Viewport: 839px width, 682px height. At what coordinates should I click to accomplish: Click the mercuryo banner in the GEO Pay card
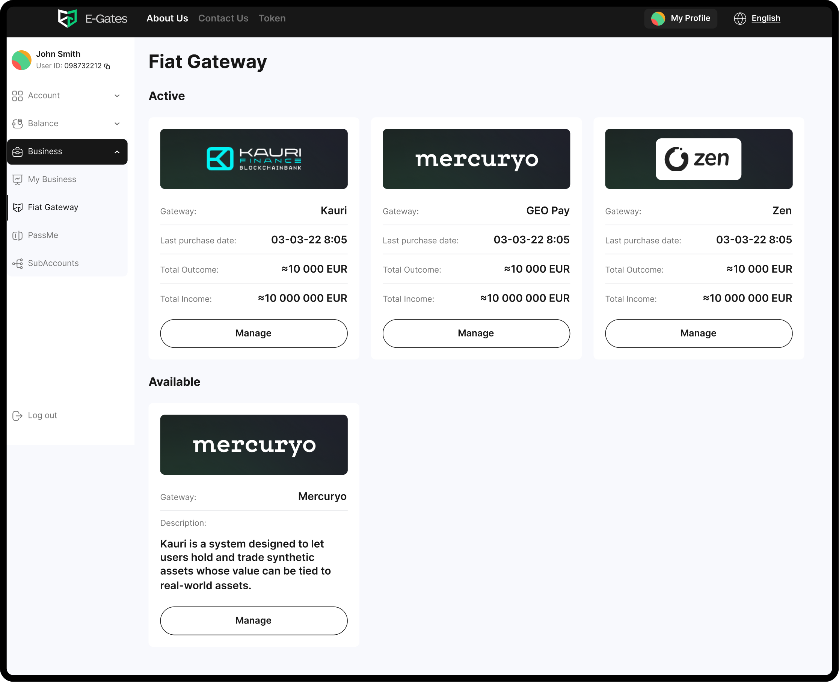click(476, 159)
